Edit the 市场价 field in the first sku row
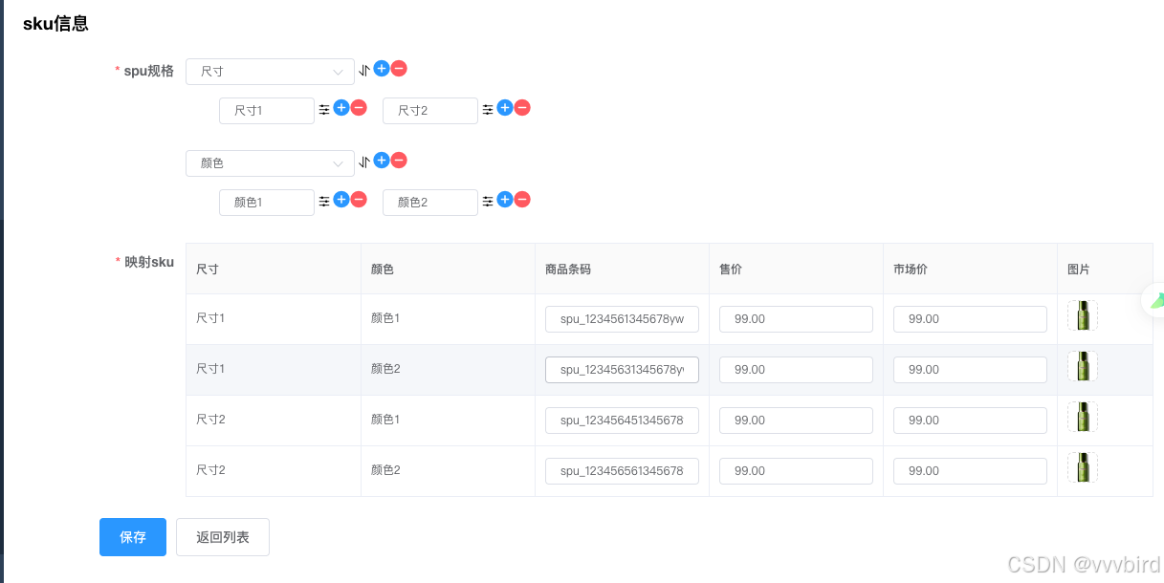 pyautogui.click(x=970, y=319)
